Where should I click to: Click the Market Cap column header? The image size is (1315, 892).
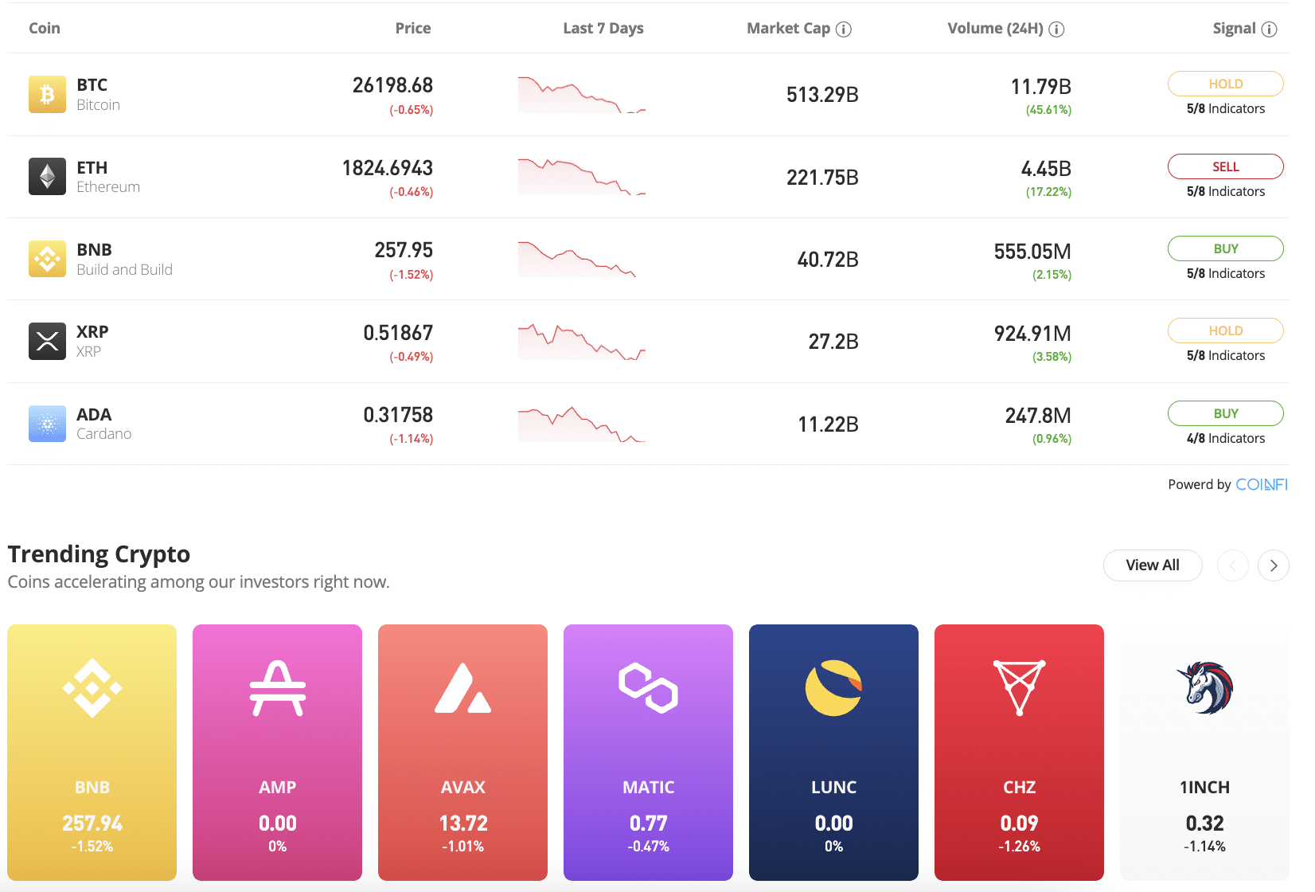pyautogui.click(x=788, y=29)
